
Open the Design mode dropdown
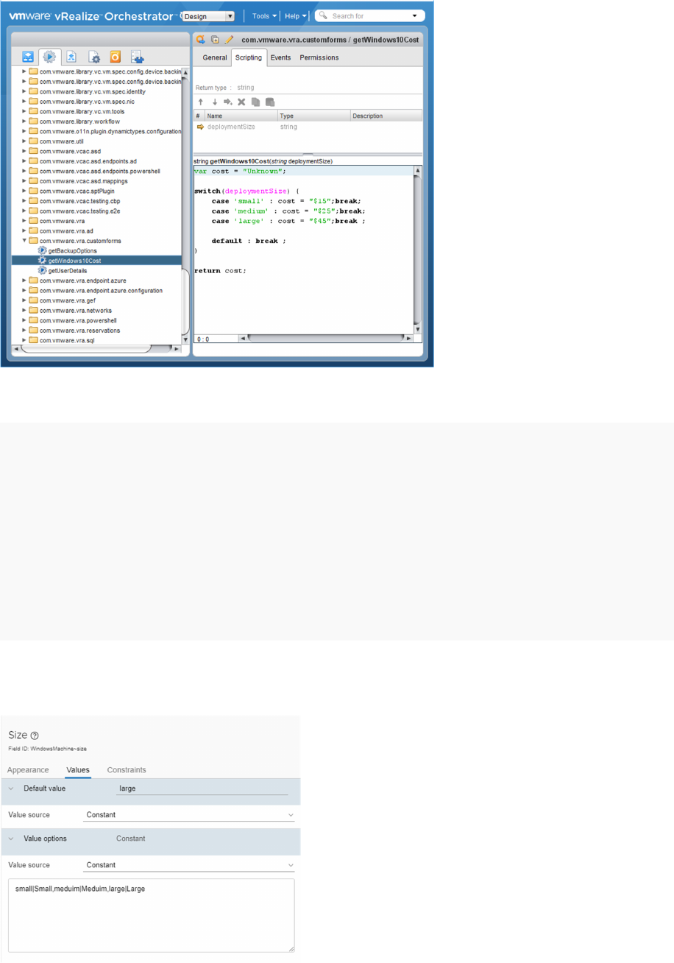tap(208, 15)
